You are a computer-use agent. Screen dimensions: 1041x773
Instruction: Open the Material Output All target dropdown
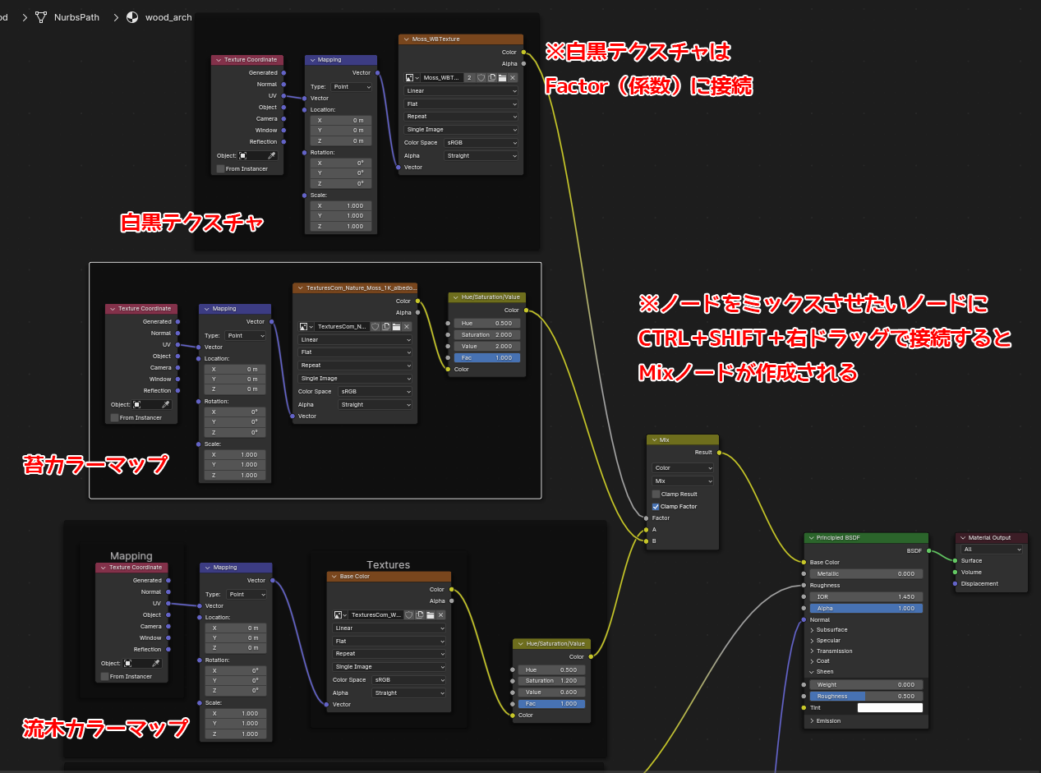coord(993,550)
